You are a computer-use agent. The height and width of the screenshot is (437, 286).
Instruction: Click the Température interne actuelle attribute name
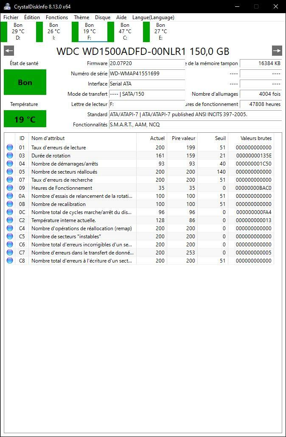pyautogui.click(x=64, y=220)
